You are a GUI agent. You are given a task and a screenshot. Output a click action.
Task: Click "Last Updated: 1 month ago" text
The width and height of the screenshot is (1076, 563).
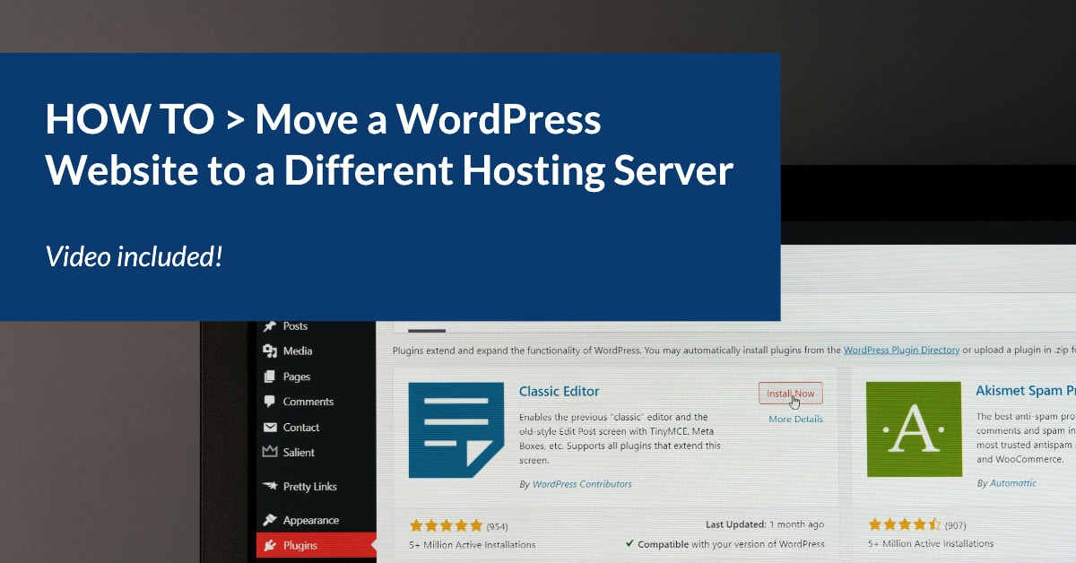(x=765, y=524)
